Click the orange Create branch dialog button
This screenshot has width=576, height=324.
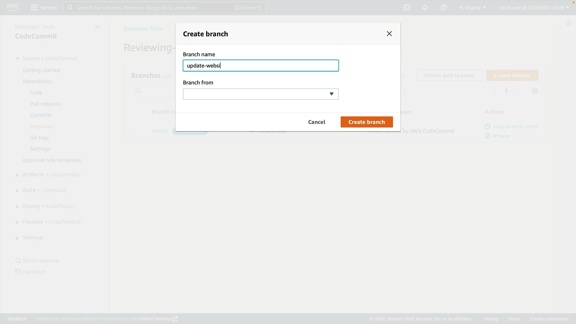coord(366,122)
